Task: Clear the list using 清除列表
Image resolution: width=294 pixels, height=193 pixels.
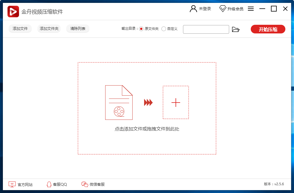Action: pos(78,29)
